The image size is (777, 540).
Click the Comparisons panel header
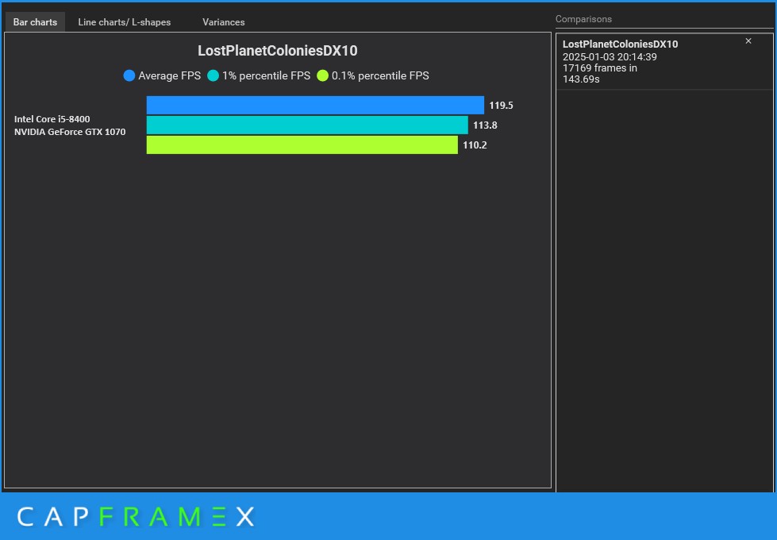583,19
